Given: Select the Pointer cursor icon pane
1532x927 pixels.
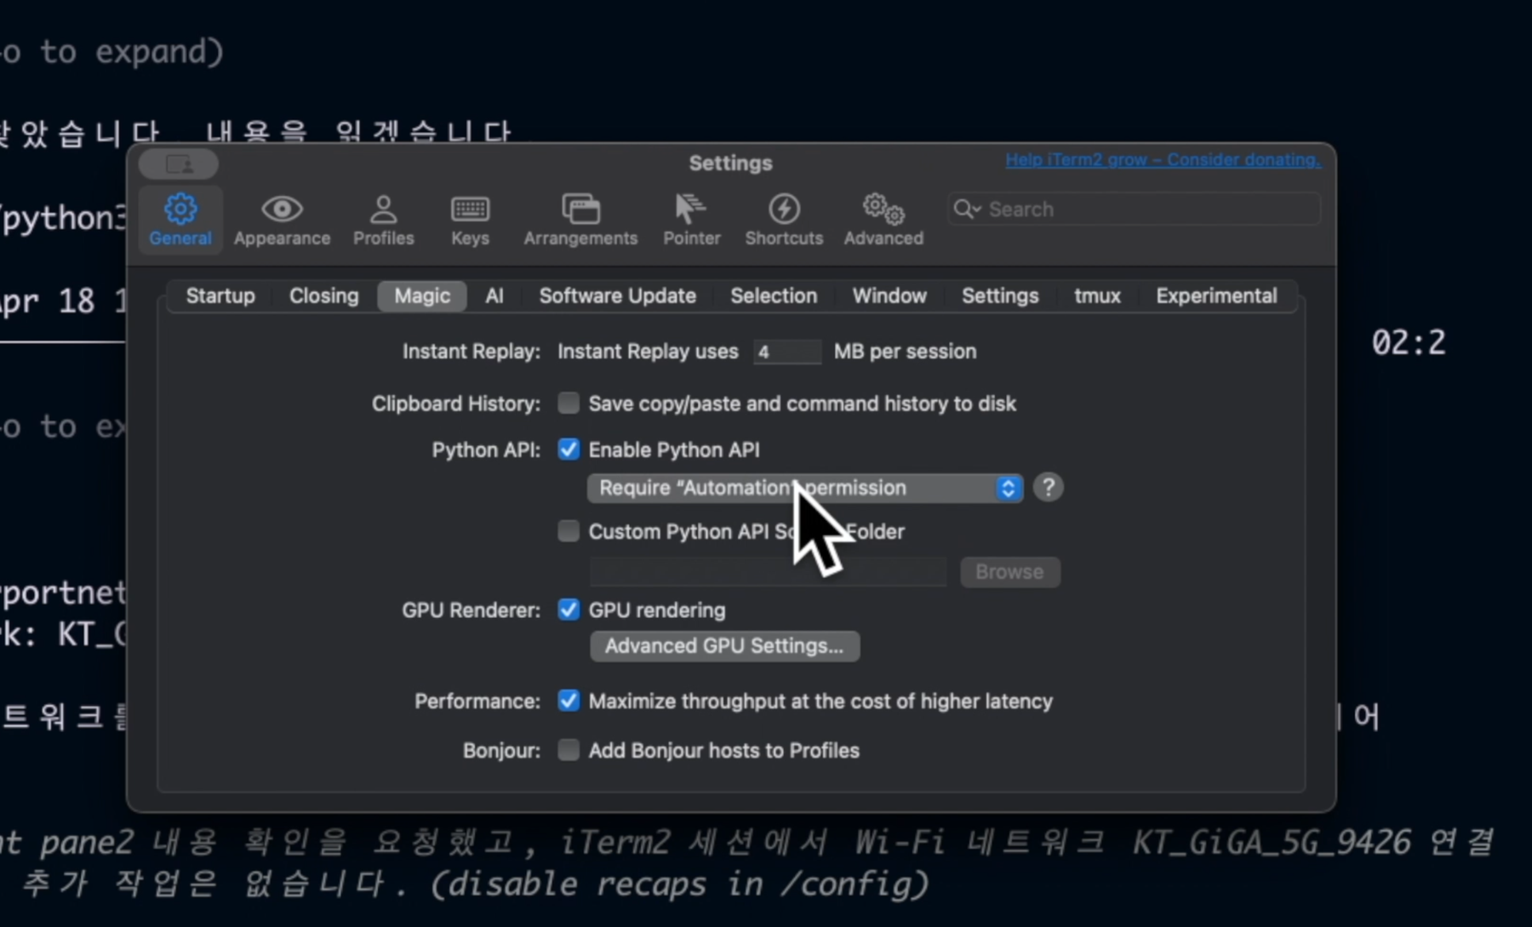Looking at the screenshot, I should pyautogui.click(x=691, y=219).
